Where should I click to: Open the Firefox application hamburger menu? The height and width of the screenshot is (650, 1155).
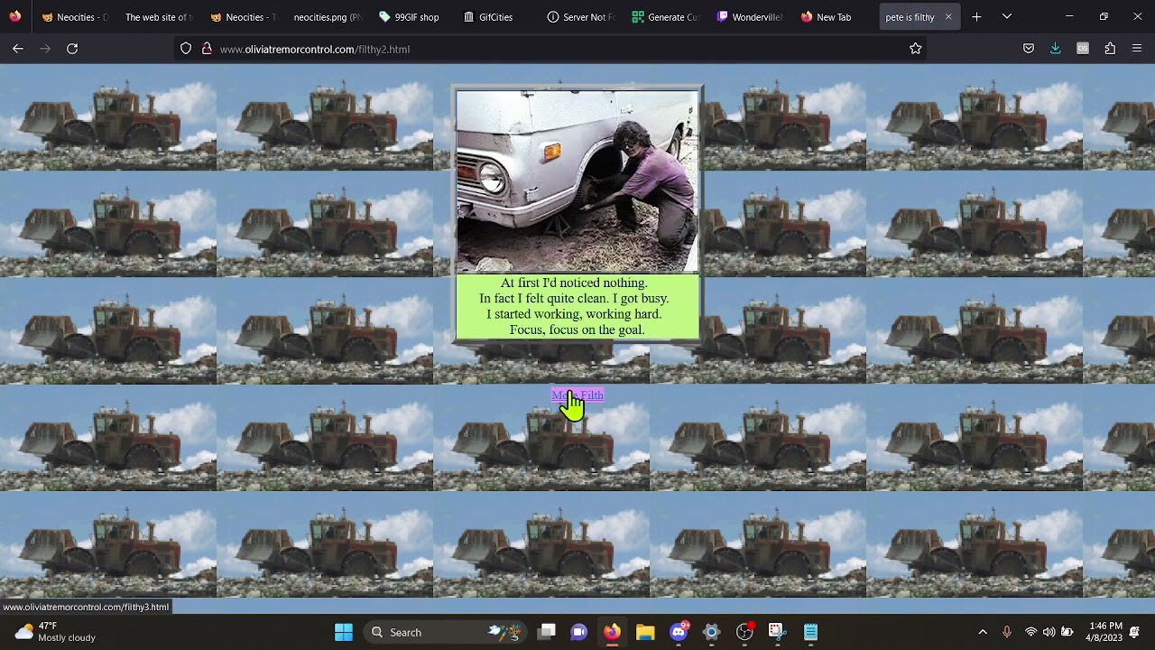coord(1137,49)
